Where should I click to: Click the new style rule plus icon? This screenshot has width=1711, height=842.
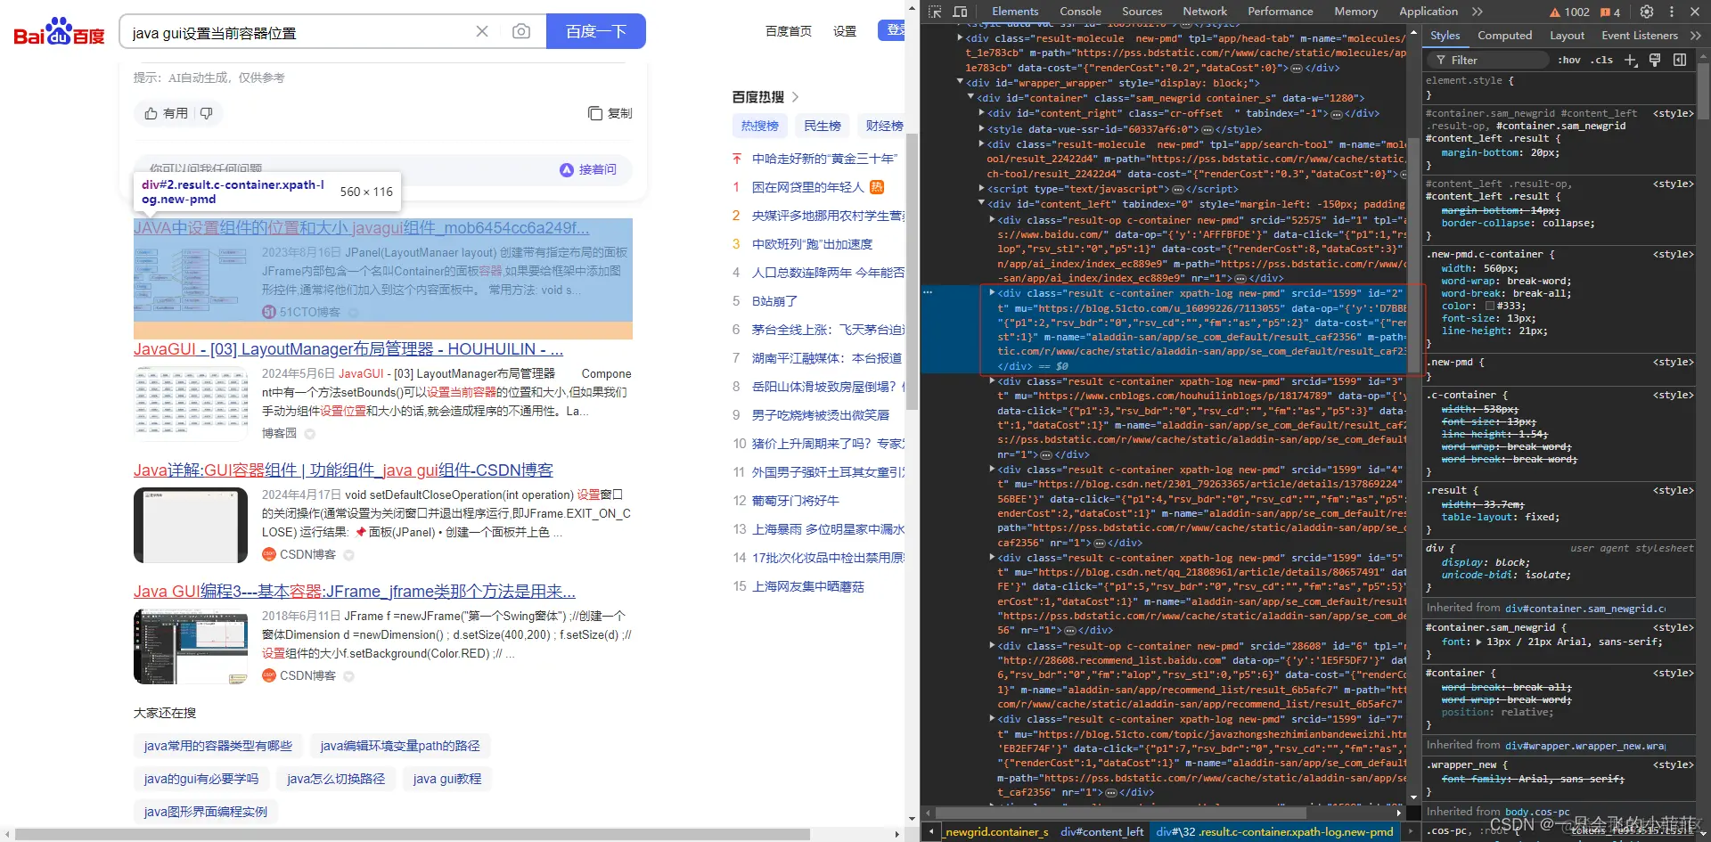(1631, 60)
